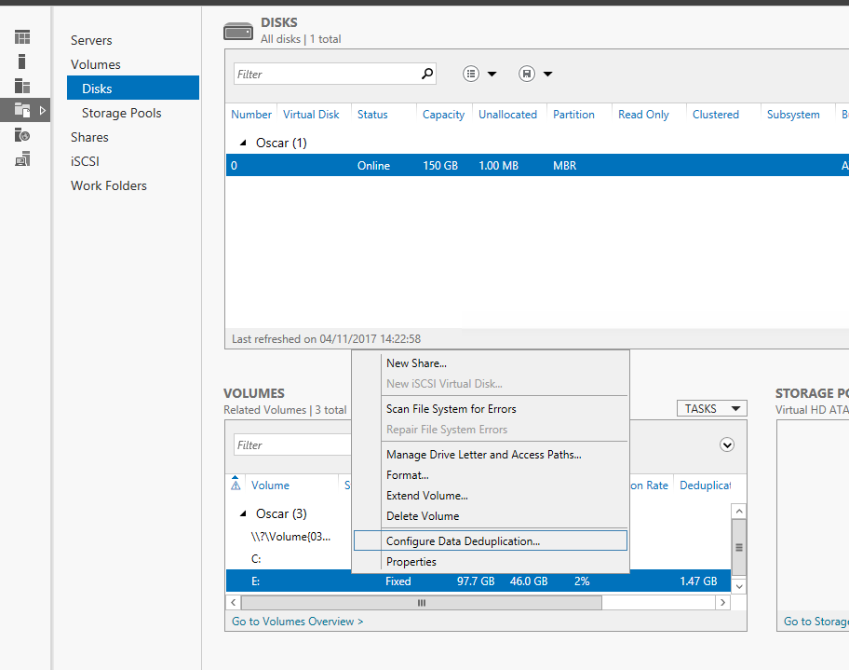
Task: Open the Dashboard icon in the sidebar
Action: pyautogui.click(x=22, y=37)
